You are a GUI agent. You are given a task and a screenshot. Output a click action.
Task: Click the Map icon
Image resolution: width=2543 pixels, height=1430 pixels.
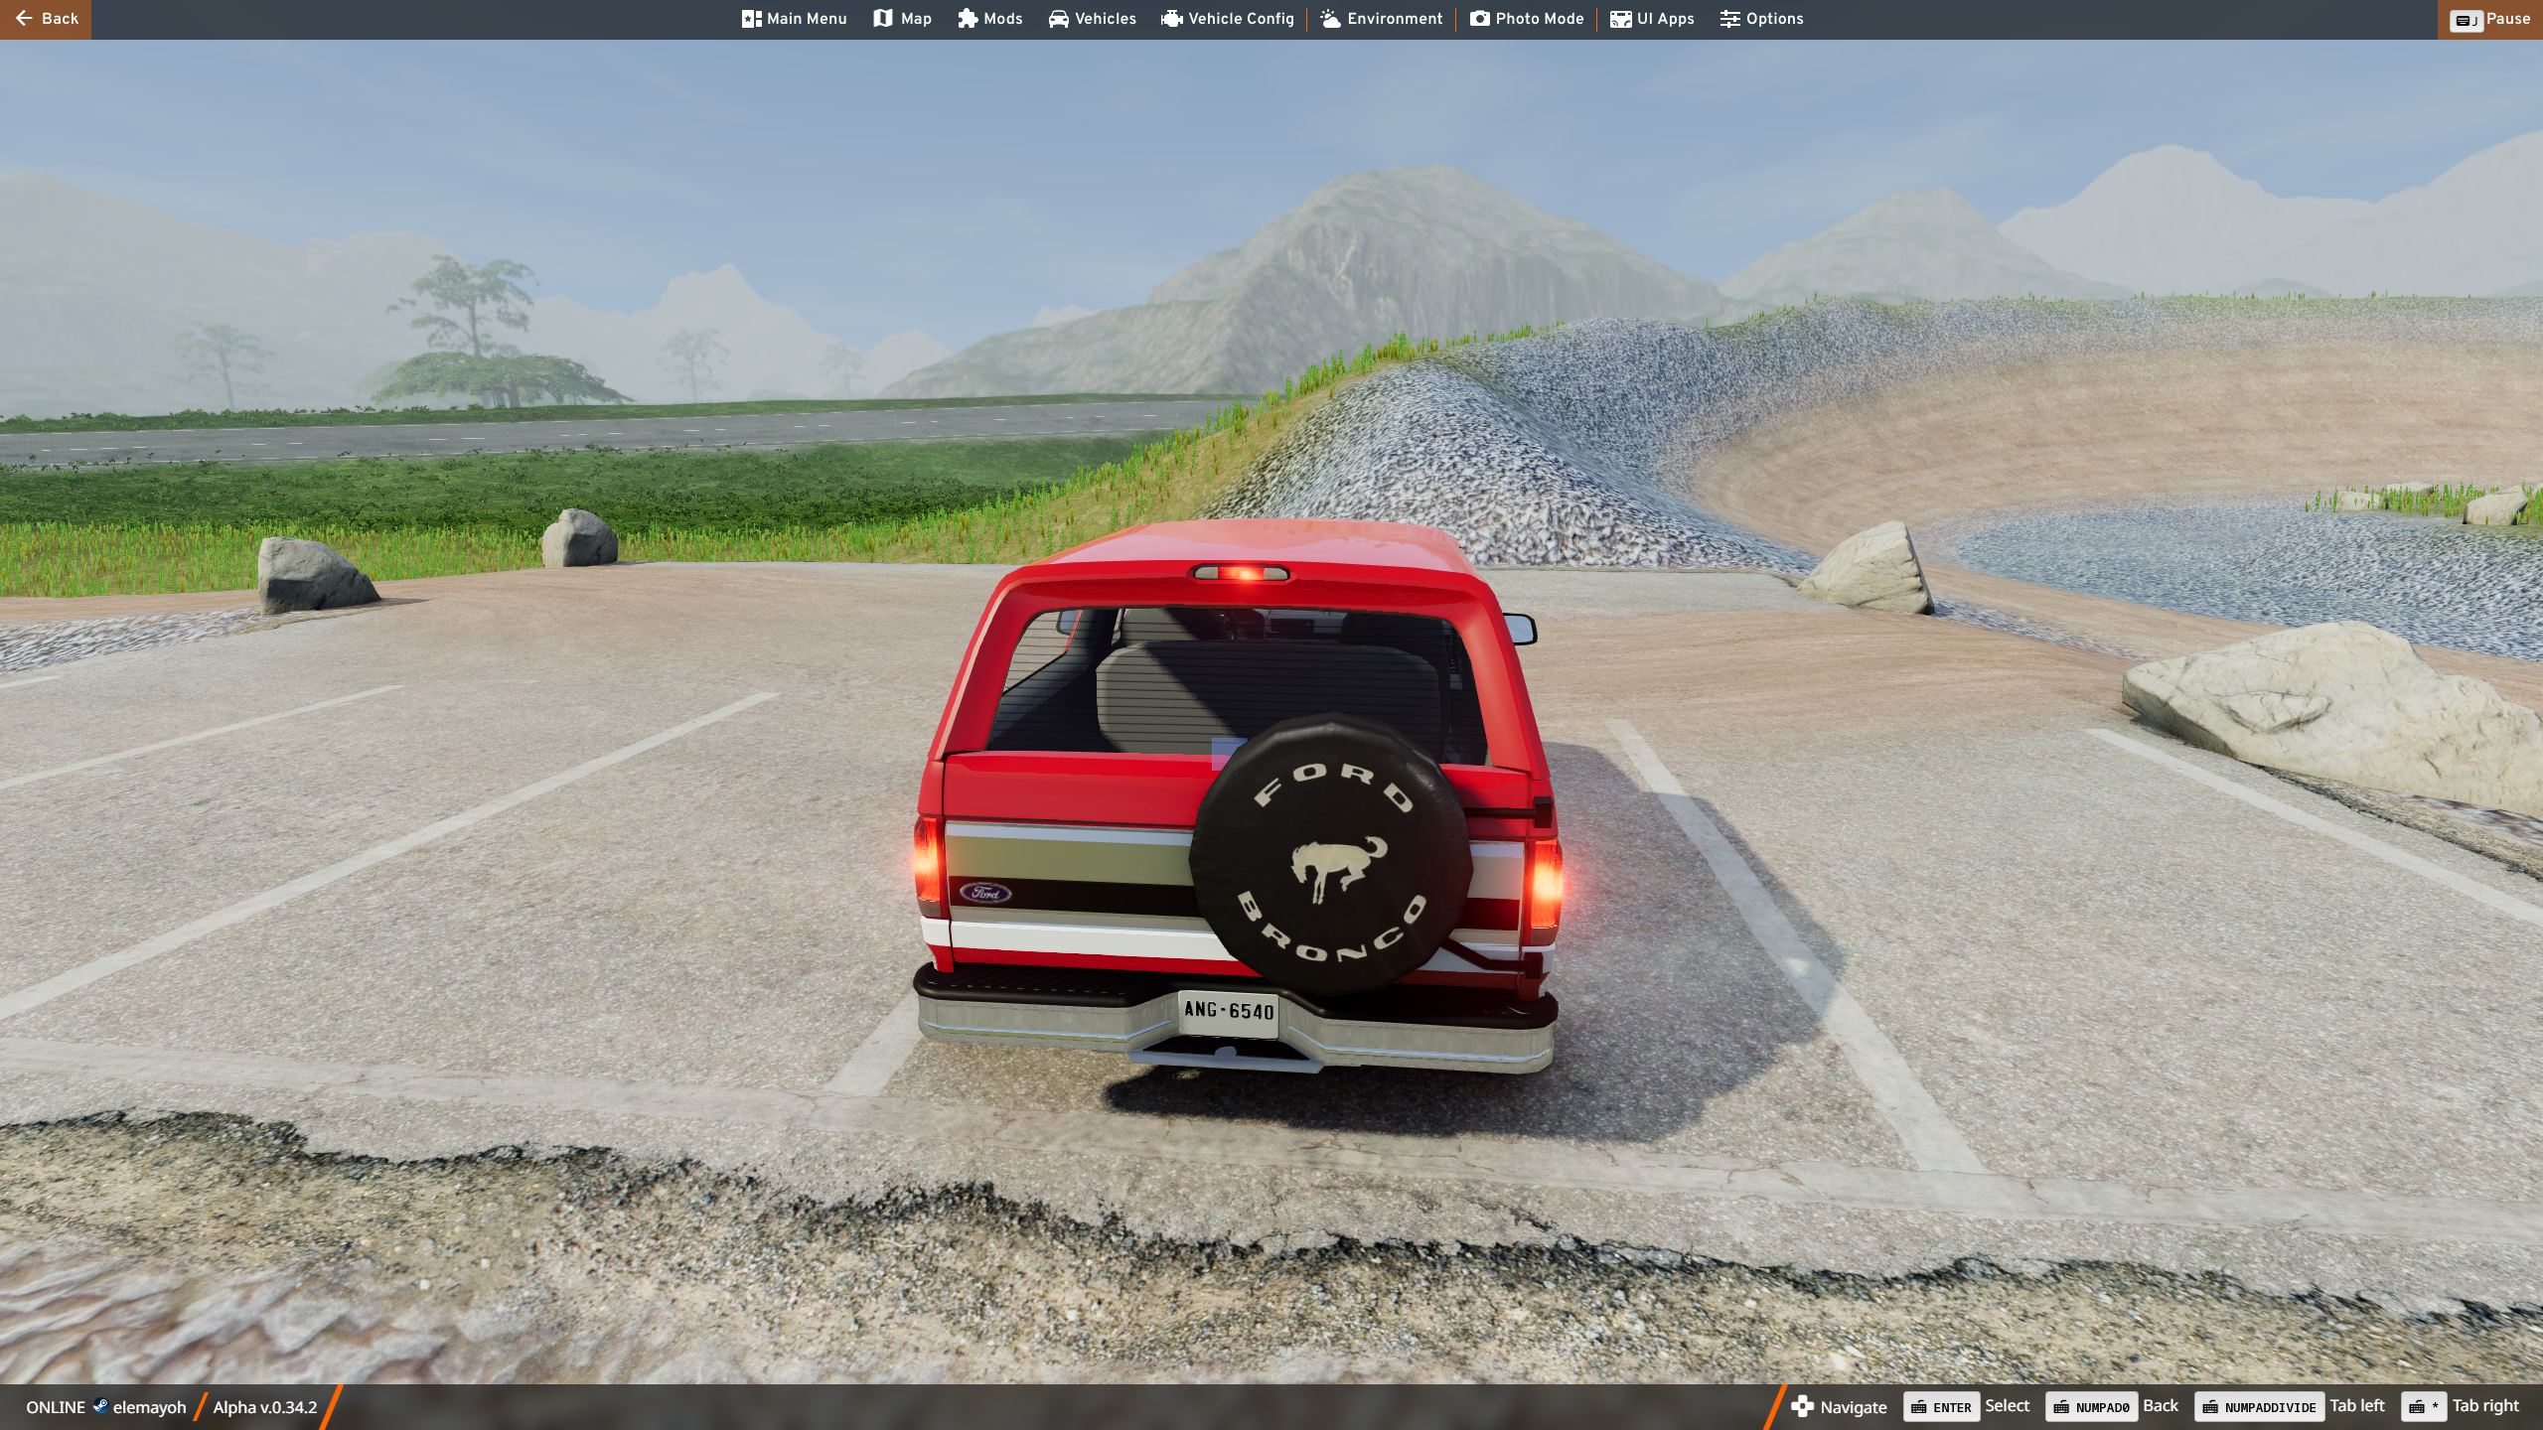pos(883,19)
